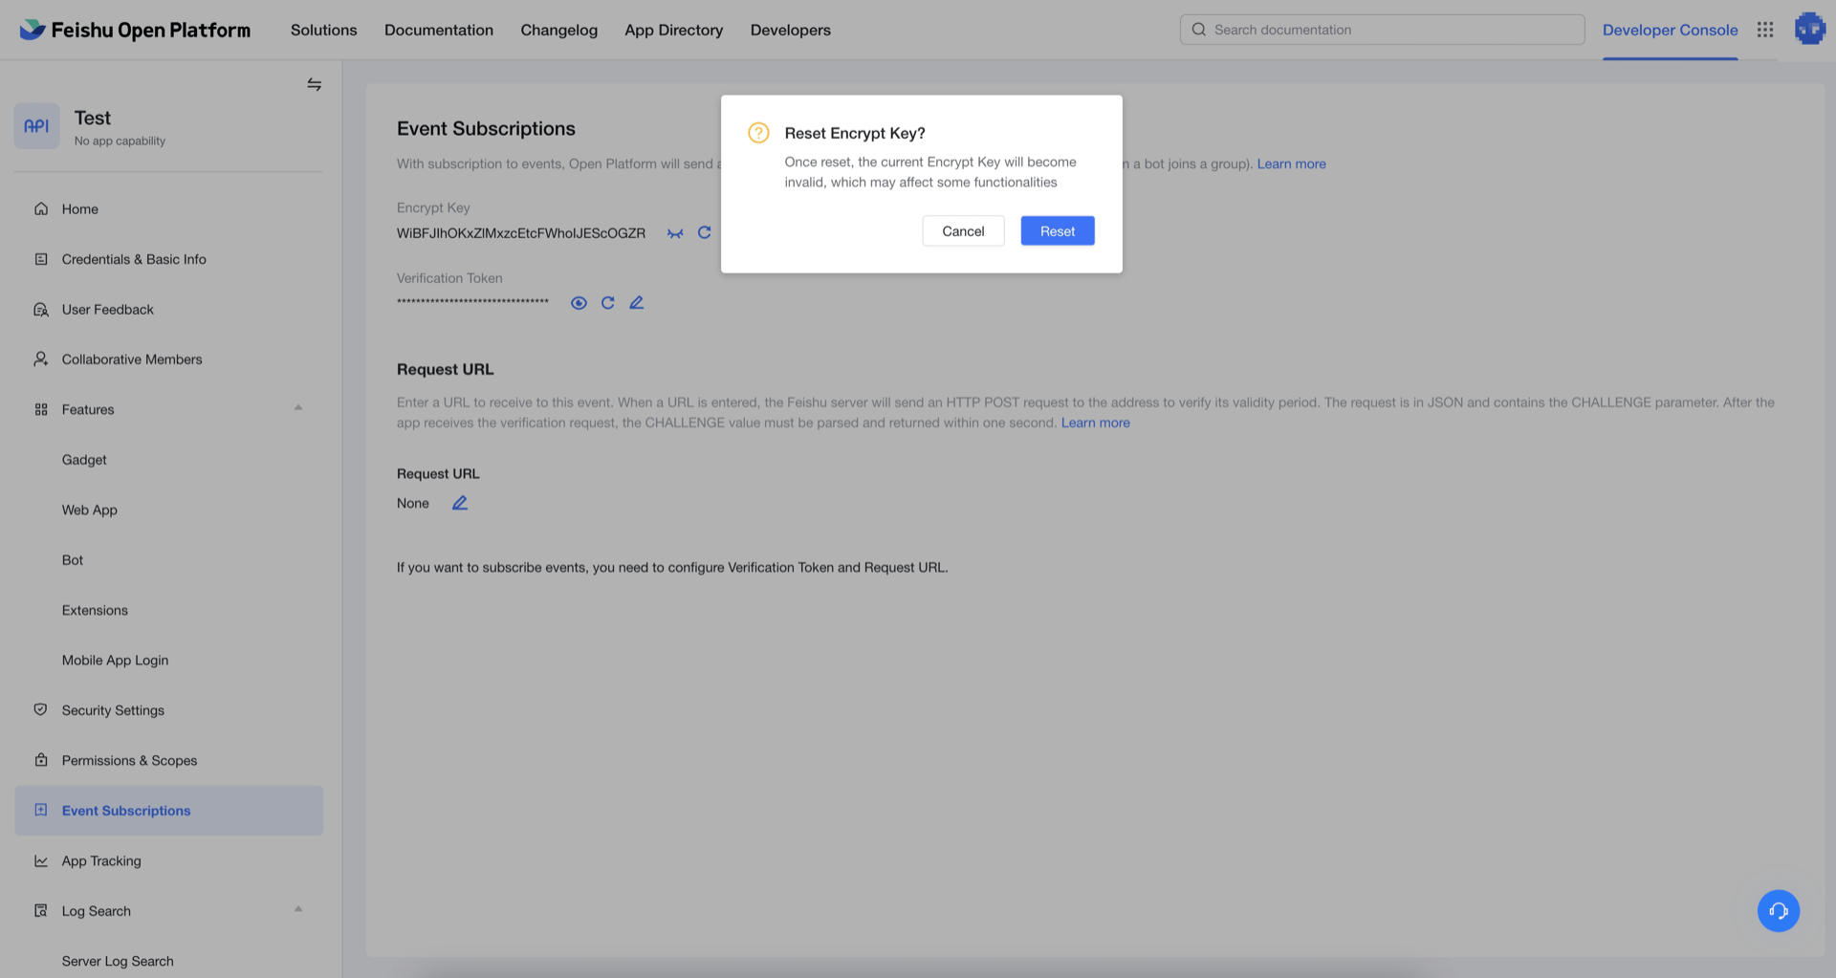Open Permissions & Scopes in sidebar

(129, 761)
